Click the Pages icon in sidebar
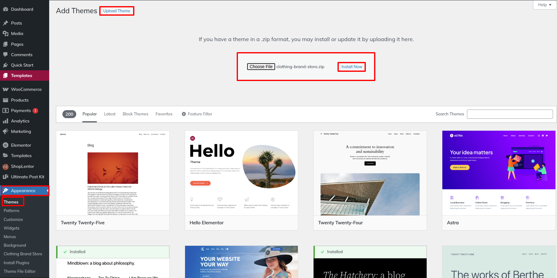 pos(6,44)
